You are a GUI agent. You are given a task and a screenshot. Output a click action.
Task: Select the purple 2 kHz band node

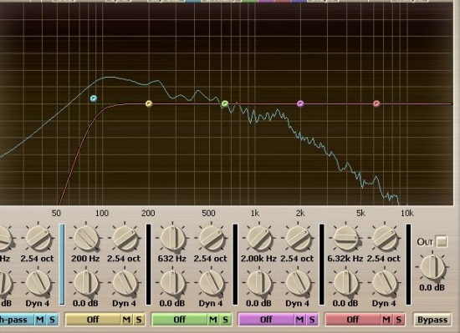pyautogui.click(x=300, y=103)
